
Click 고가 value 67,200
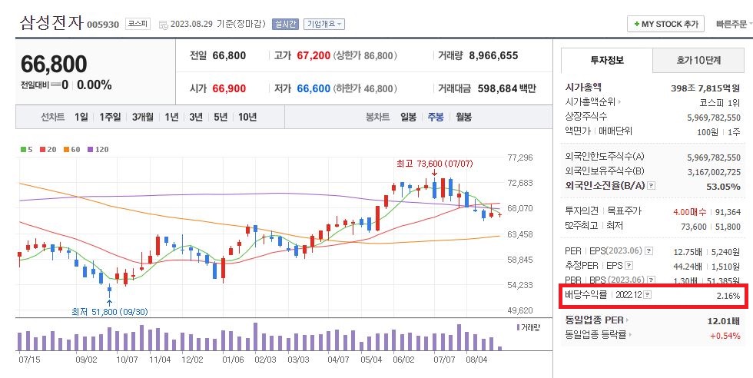(x=313, y=56)
